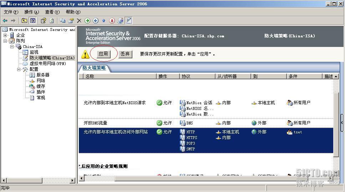Click the 操作 column header
Viewport: 345px width, 192px height.
click(168, 76)
